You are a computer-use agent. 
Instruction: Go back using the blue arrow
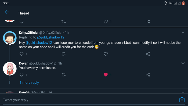click(x=7, y=12)
